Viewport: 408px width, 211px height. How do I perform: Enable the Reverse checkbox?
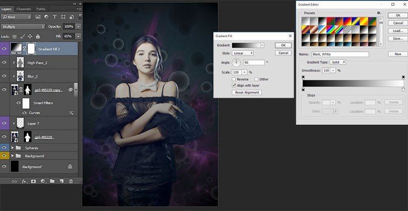(234, 79)
